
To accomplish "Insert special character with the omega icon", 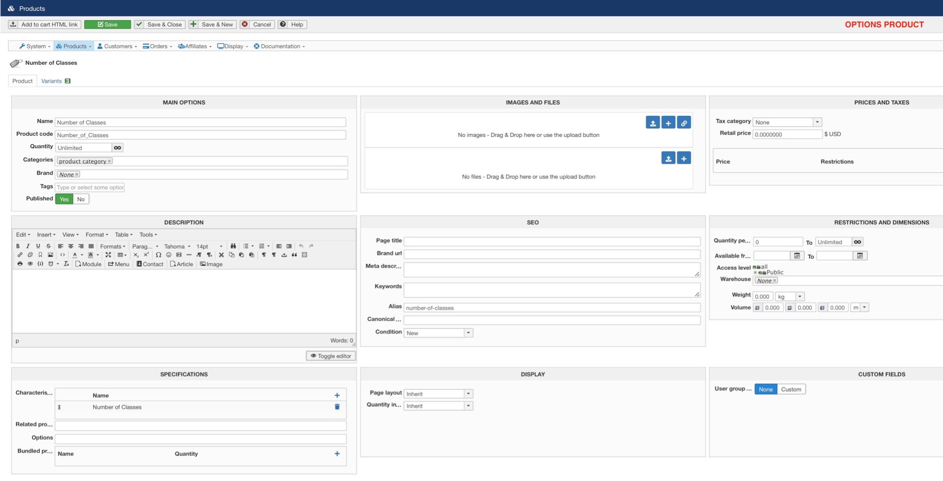I will (158, 255).
